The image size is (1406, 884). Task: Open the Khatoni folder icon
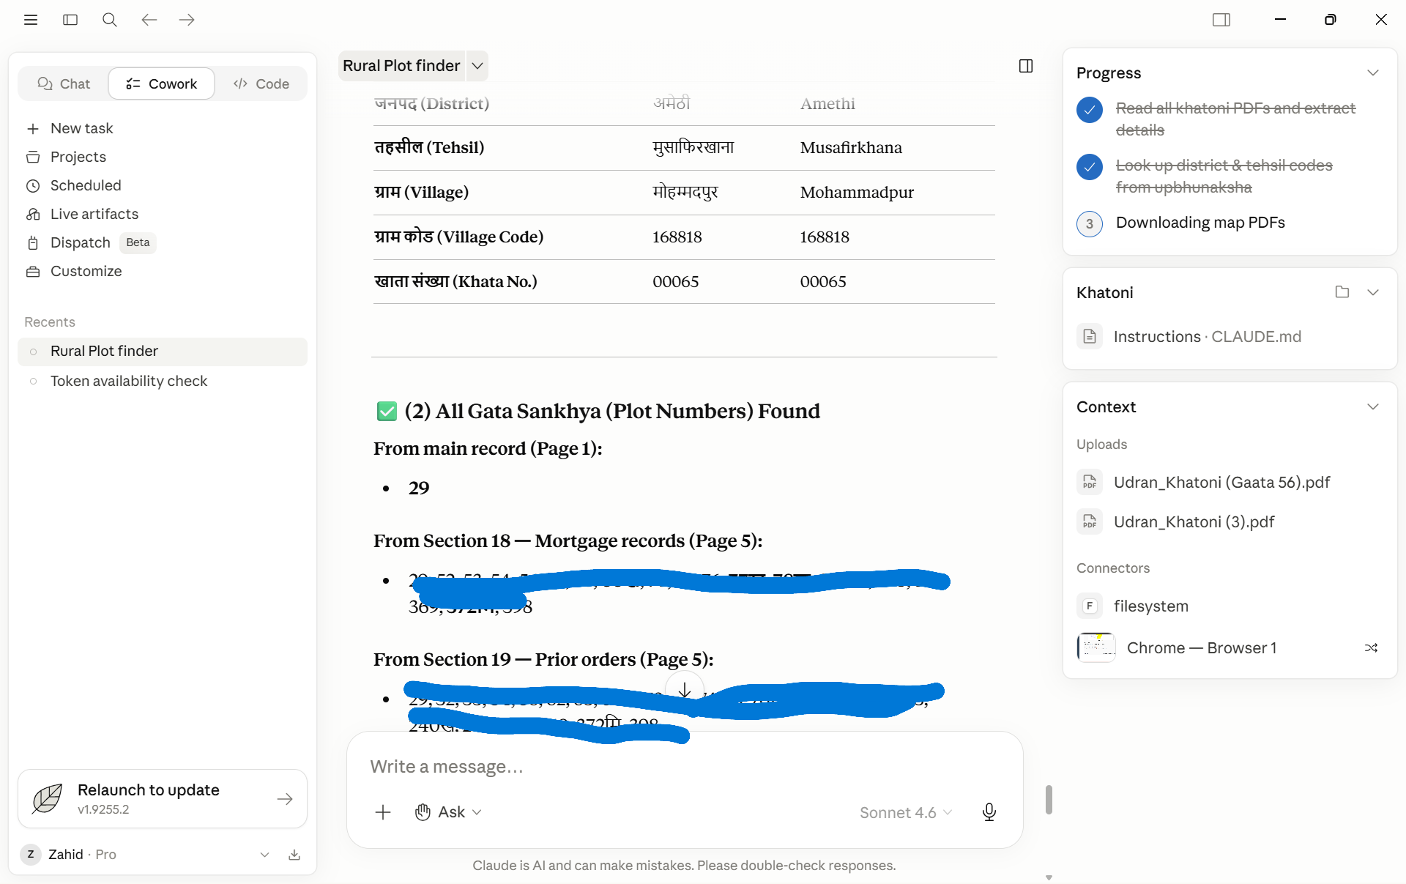click(1342, 292)
